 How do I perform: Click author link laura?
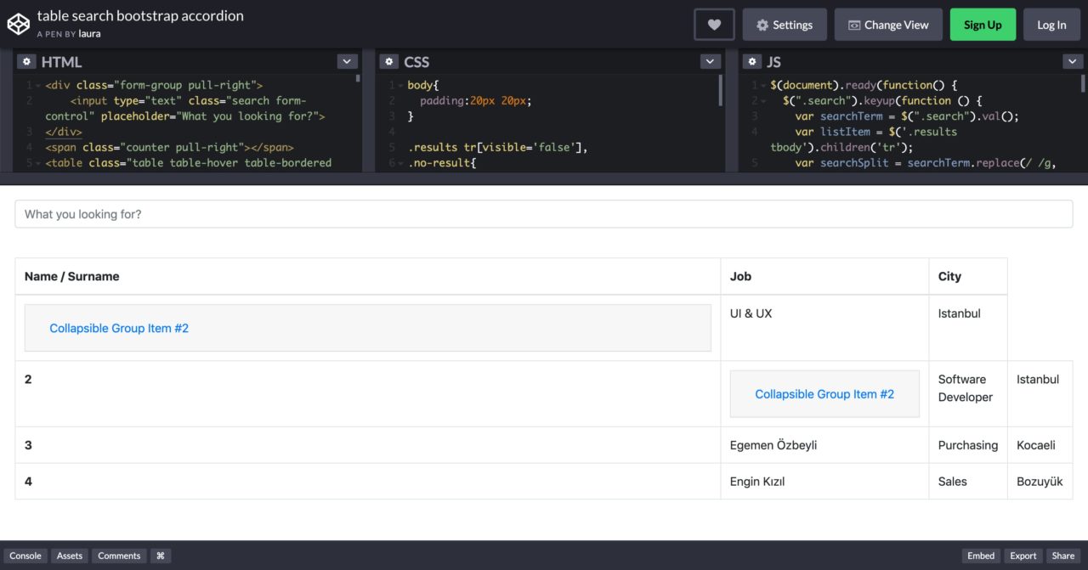[x=90, y=34]
